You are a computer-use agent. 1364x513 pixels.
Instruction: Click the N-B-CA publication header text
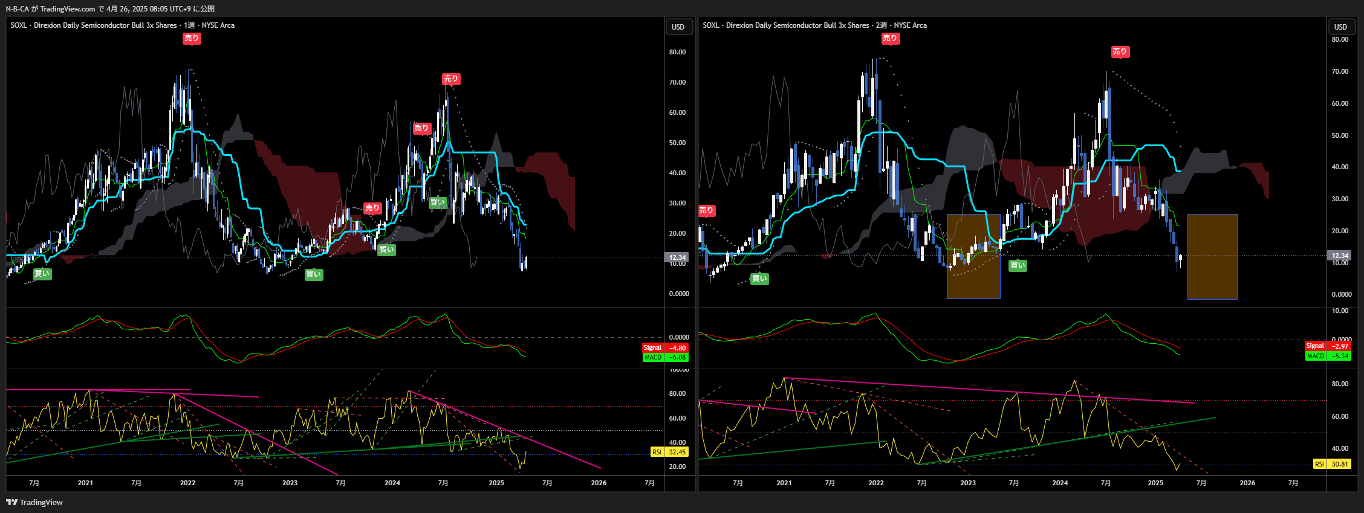[x=110, y=8]
